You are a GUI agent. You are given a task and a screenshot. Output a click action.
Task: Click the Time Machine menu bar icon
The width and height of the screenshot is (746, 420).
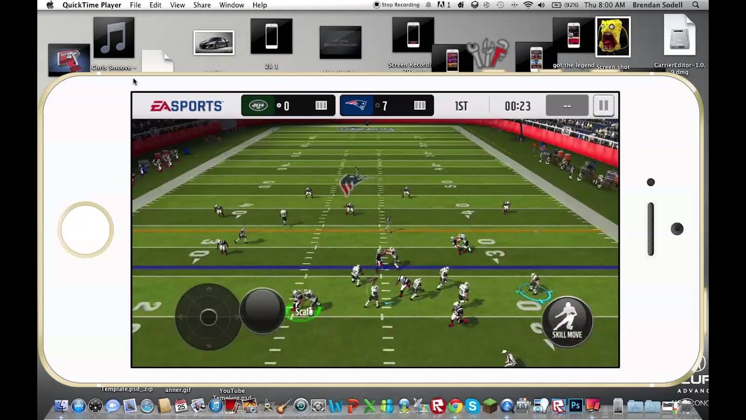(499, 5)
